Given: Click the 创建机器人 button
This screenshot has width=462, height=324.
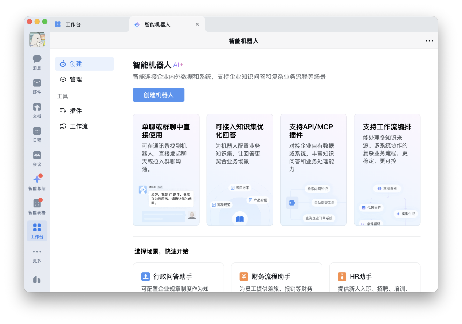Looking at the screenshot, I should click(x=158, y=95).
